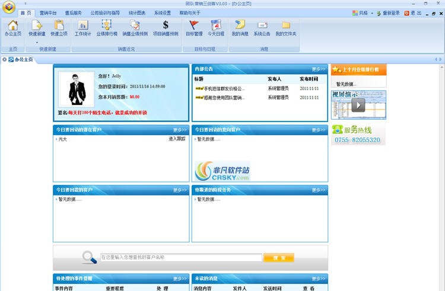Switch to the 系统设置 ribbon tab
This screenshot has width=445, height=291.
(x=163, y=13)
